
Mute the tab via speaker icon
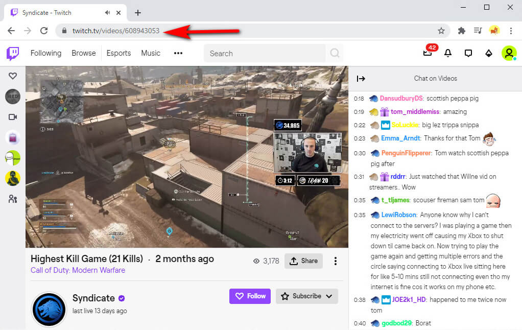107,13
